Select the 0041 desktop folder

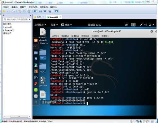tap(43, 68)
